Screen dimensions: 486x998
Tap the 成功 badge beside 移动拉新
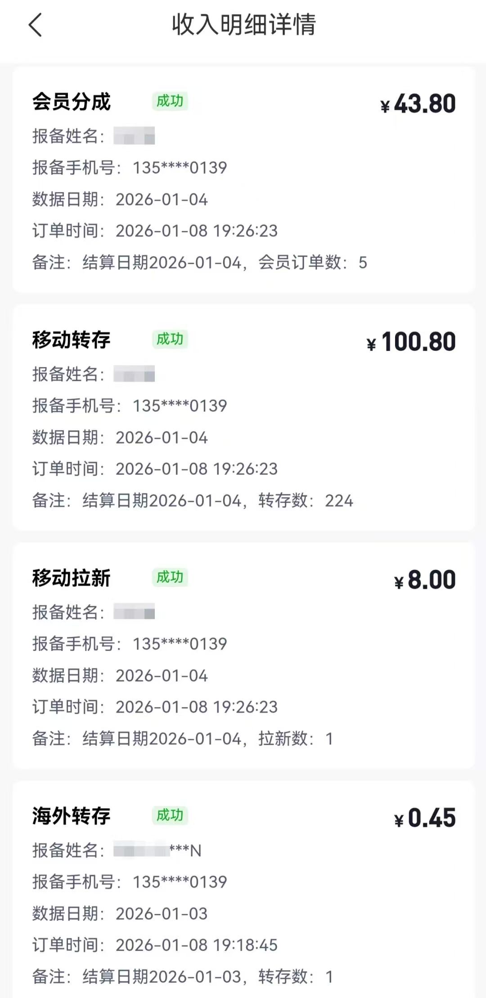click(170, 577)
